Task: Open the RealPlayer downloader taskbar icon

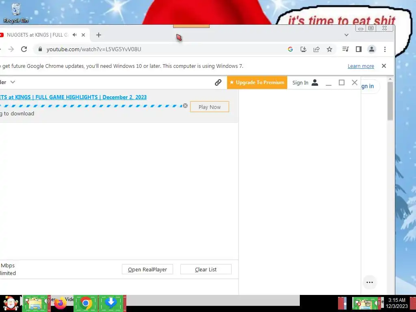Action: (111, 303)
